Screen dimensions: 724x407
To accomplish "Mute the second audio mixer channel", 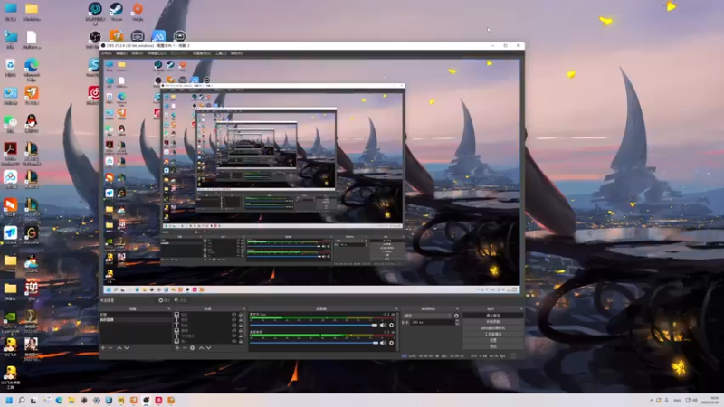I will 383,343.
